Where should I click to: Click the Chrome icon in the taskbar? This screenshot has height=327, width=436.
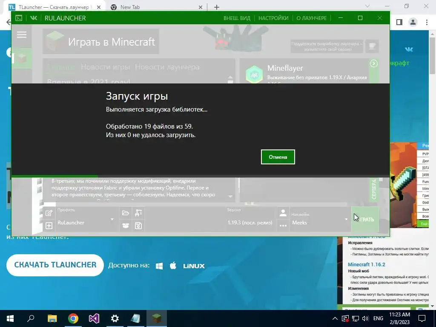(73, 318)
